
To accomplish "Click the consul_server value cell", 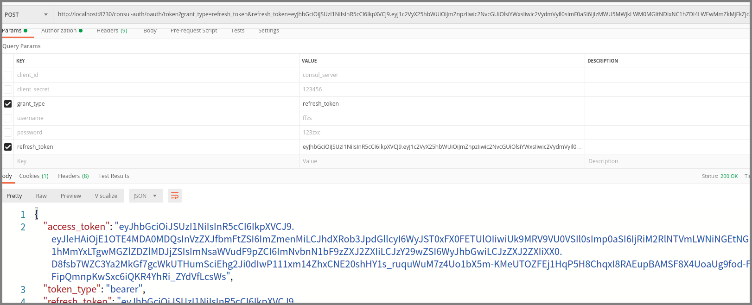I will [442, 75].
